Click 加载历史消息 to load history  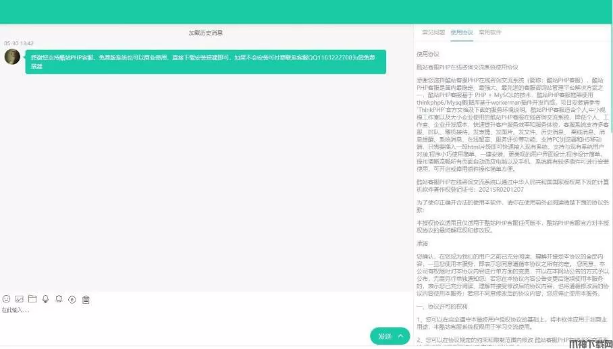[x=206, y=33]
